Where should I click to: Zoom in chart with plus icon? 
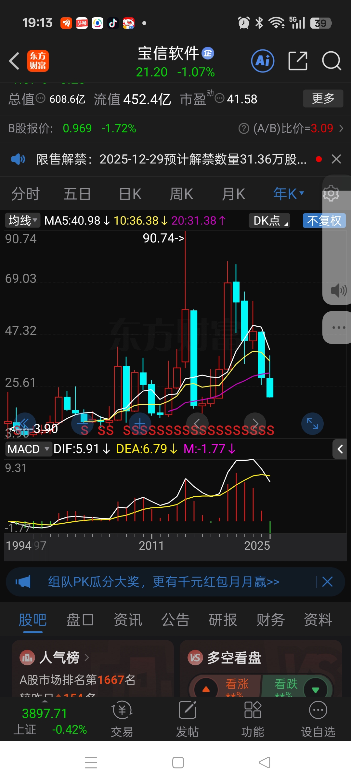tap(140, 424)
